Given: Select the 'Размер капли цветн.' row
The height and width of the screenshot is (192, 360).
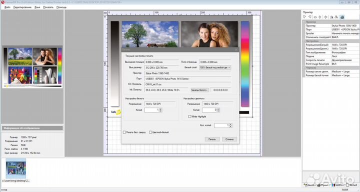Looking at the screenshot, I should [332, 71].
